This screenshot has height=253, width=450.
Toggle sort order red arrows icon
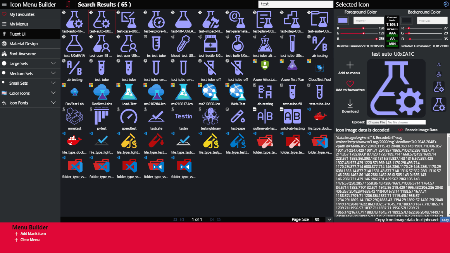(x=68, y=4)
